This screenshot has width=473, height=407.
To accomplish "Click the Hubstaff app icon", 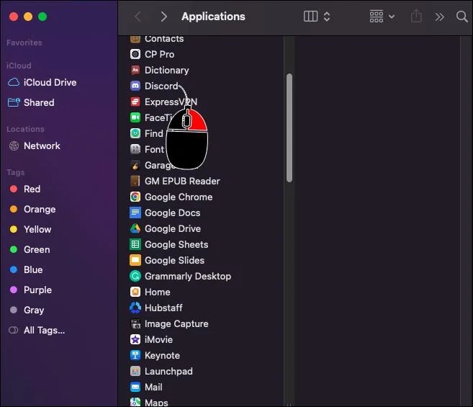I will pyautogui.click(x=135, y=308).
